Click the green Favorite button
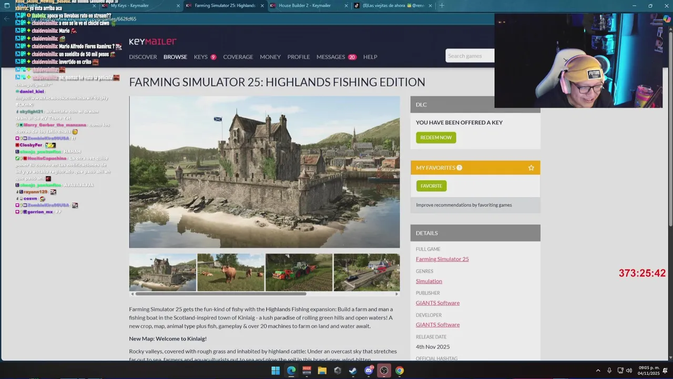The width and height of the screenshot is (673, 379). click(431, 186)
